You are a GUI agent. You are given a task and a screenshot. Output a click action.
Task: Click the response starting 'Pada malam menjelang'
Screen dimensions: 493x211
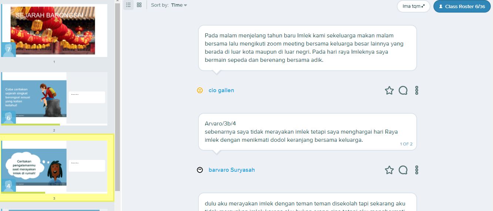(308, 48)
